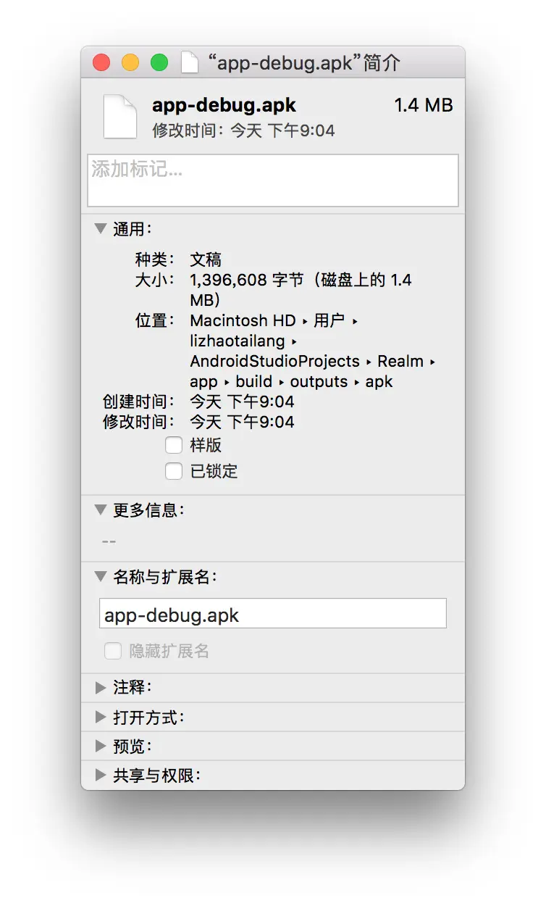Check the 已锁定 checkbox to lock the file
546x906 pixels.
pos(174,471)
